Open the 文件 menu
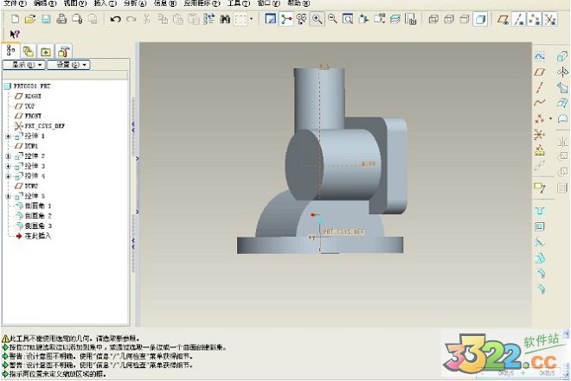Image resolution: width=571 pixels, height=381 pixels. (x=15, y=3)
